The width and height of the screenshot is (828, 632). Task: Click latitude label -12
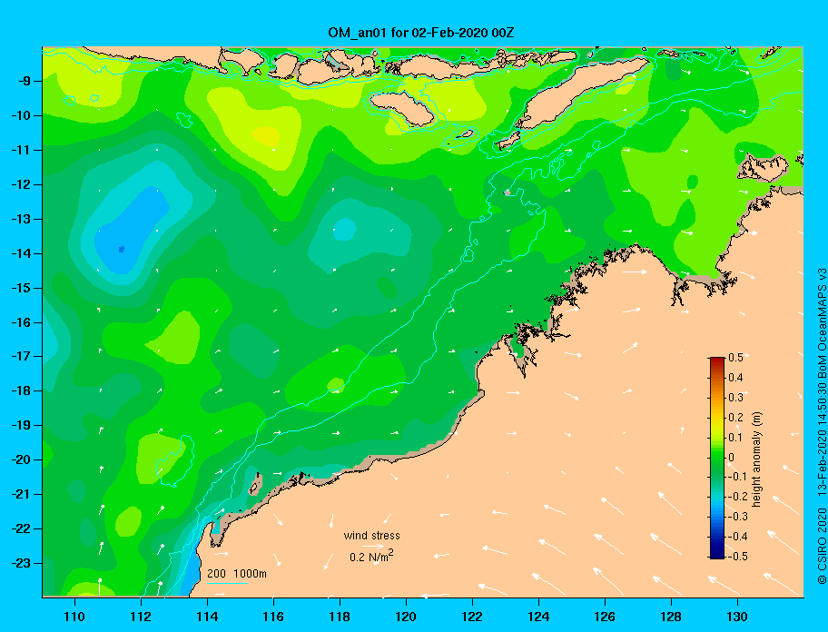click(x=21, y=184)
